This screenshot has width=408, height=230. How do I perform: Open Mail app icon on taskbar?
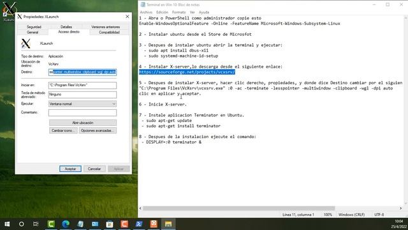click(95, 224)
